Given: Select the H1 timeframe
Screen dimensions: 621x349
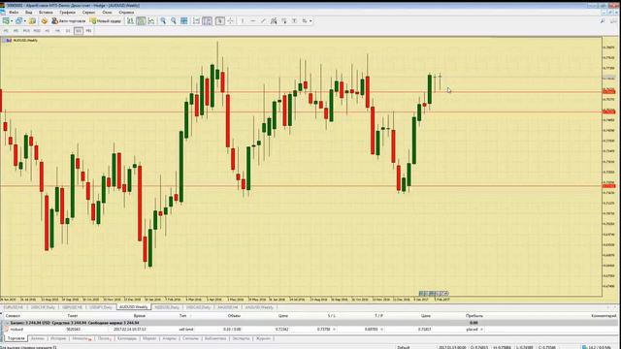Looking at the screenshot, I should 48,30.
